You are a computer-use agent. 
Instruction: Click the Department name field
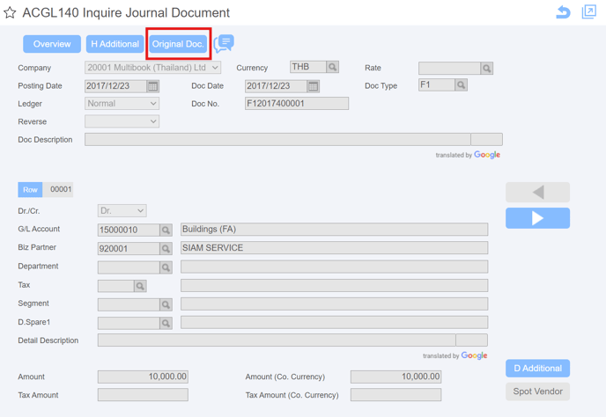point(335,267)
